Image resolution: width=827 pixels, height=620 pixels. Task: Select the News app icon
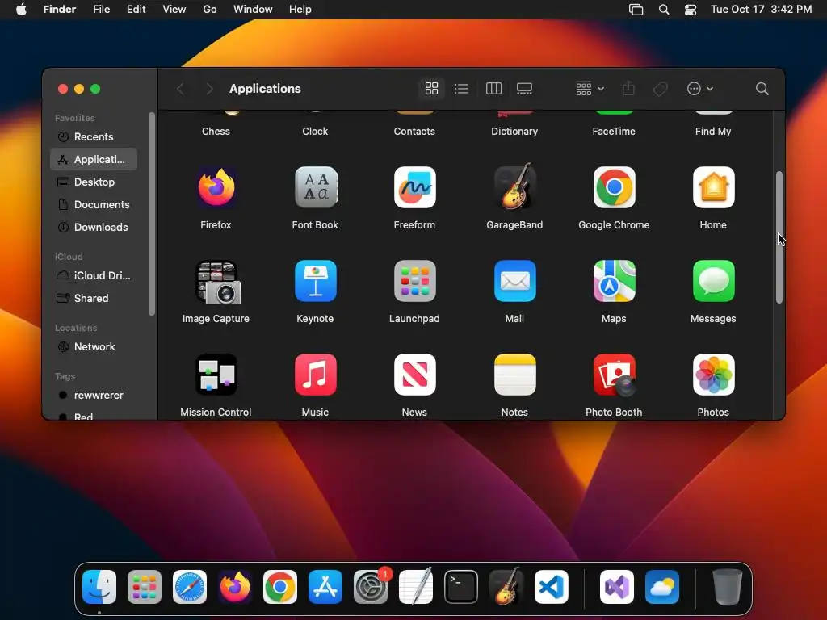click(x=414, y=375)
